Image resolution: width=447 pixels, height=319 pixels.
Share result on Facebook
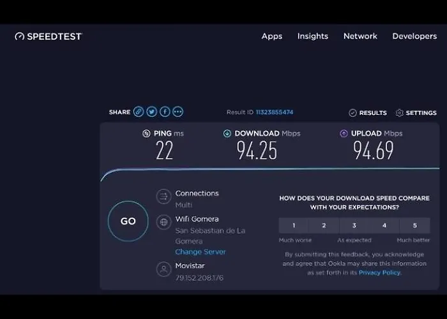point(165,112)
